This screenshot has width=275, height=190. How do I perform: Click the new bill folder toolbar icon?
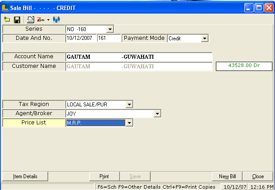tap(7, 19)
